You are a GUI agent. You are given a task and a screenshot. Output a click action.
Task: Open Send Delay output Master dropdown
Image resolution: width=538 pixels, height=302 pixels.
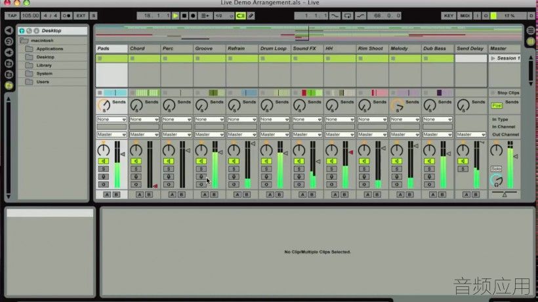[x=471, y=134]
